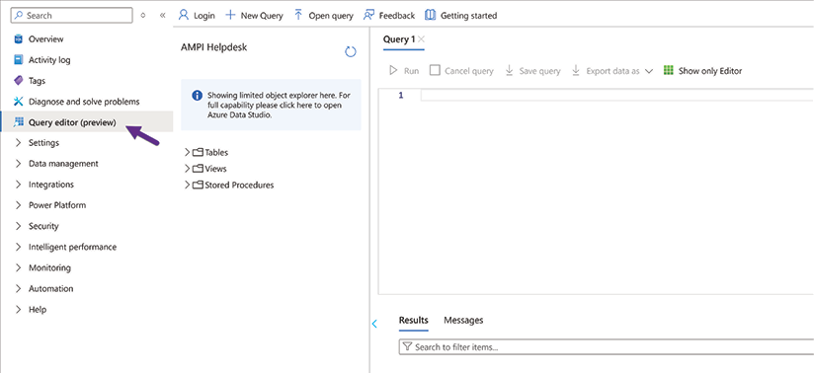Click the Login button label
This screenshot has height=373, width=814.
(x=204, y=16)
